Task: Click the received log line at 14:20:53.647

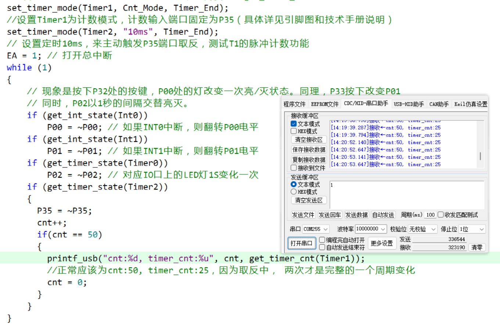Action: click(386, 164)
